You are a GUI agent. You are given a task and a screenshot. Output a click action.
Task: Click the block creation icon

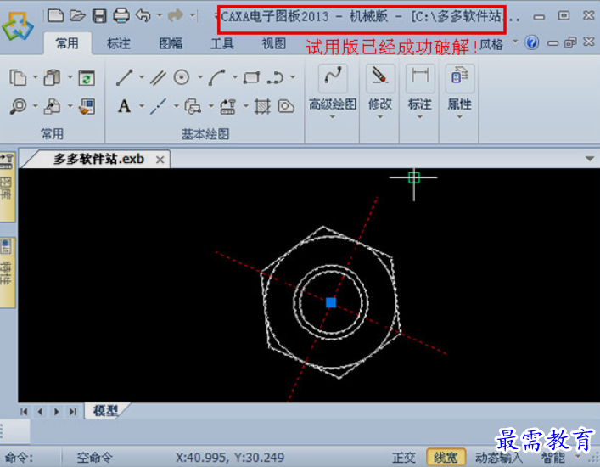pos(193,106)
